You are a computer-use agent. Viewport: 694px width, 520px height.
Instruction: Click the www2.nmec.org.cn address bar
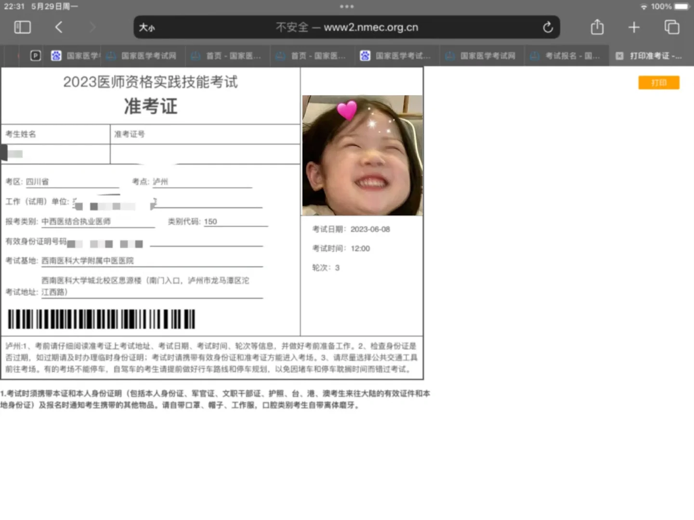tap(346, 27)
